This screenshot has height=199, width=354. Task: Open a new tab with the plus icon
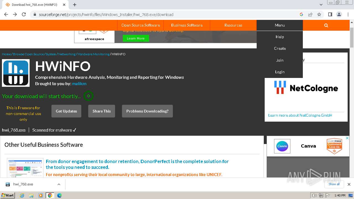(75, 5)
